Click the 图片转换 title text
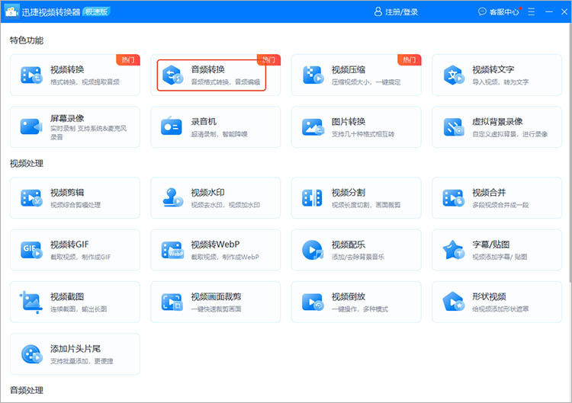The image size is (572, 403). (x=349, y=121)
